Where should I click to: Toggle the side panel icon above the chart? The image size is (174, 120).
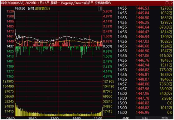pos(100,8)
